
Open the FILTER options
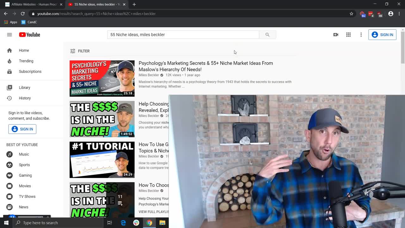tap(80, 51)
